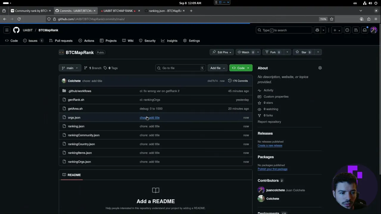381x214 pixels.
Task: Click the Watch button
Action: click(x=246, y=52)
